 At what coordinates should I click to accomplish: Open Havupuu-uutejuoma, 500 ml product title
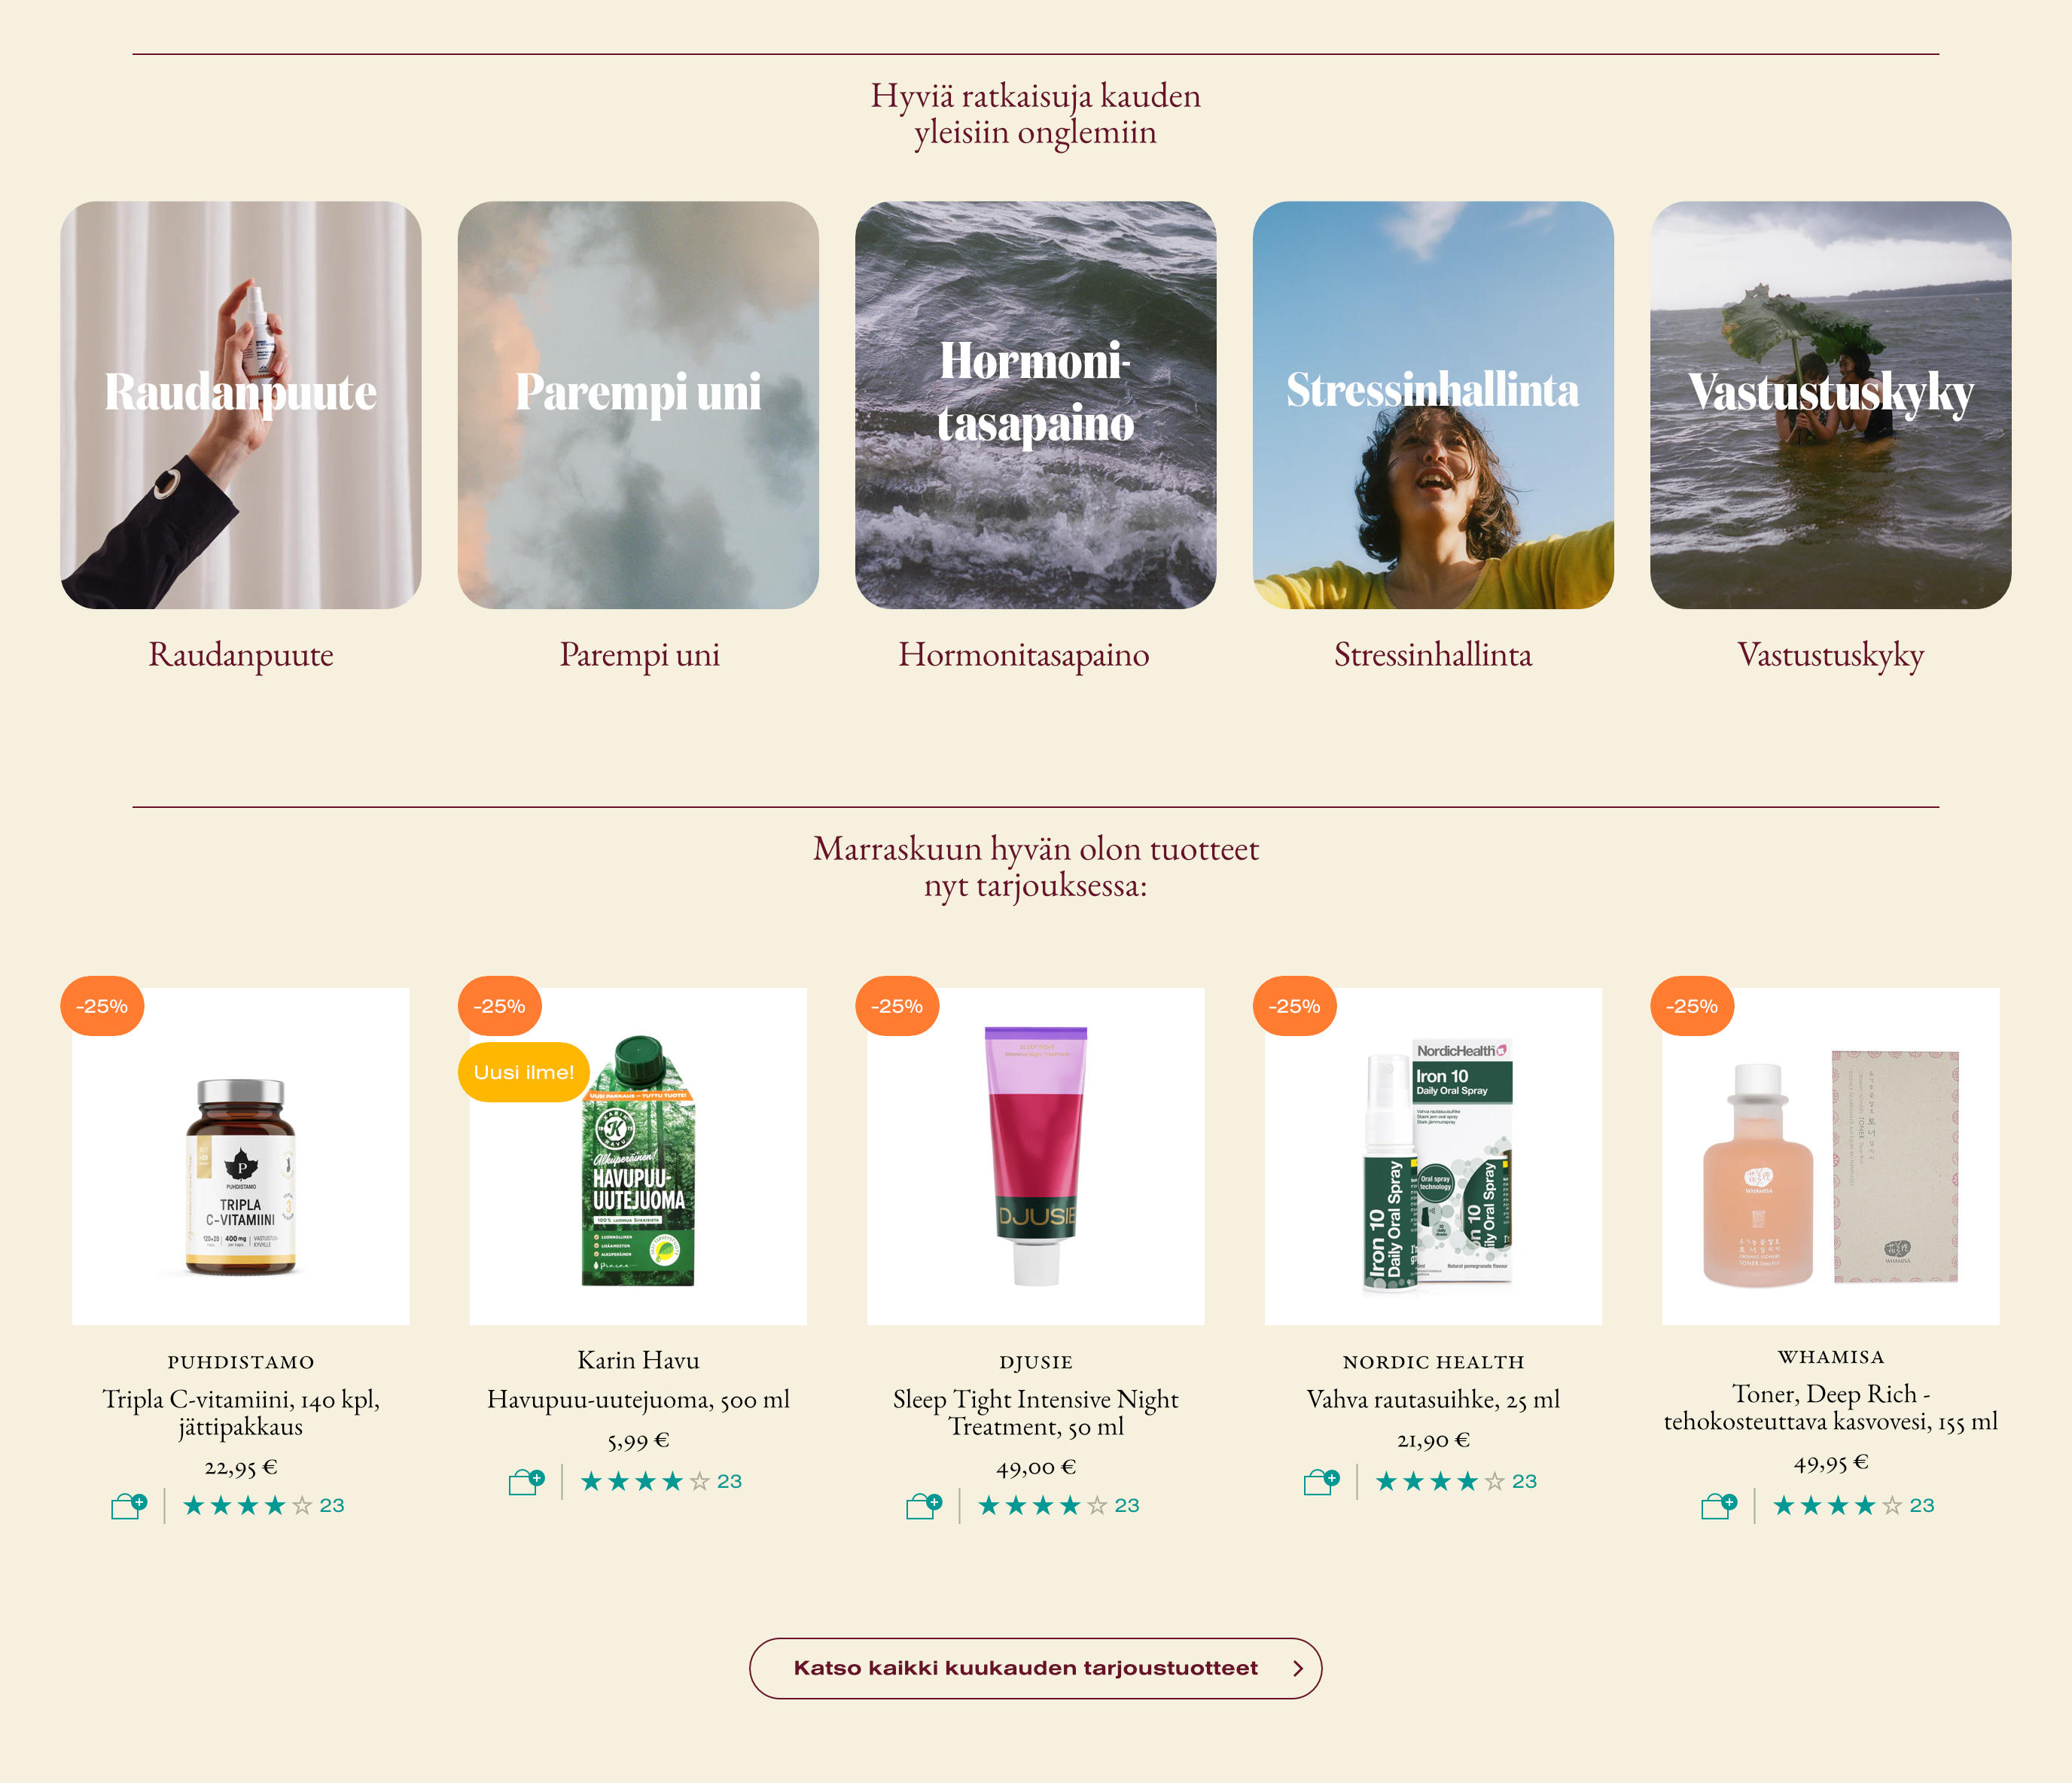click(x=638, y=1400)
